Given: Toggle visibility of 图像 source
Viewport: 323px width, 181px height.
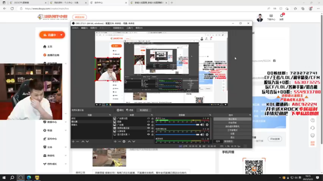Looking at the screenshot, I should [148, 121].
